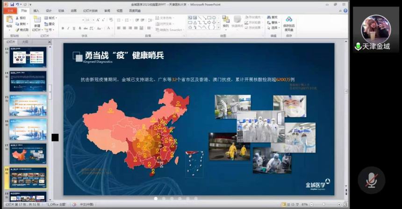Switch to the 切换 (Transitions) ribbon tab
402x209 pixels.
(61, 11)
